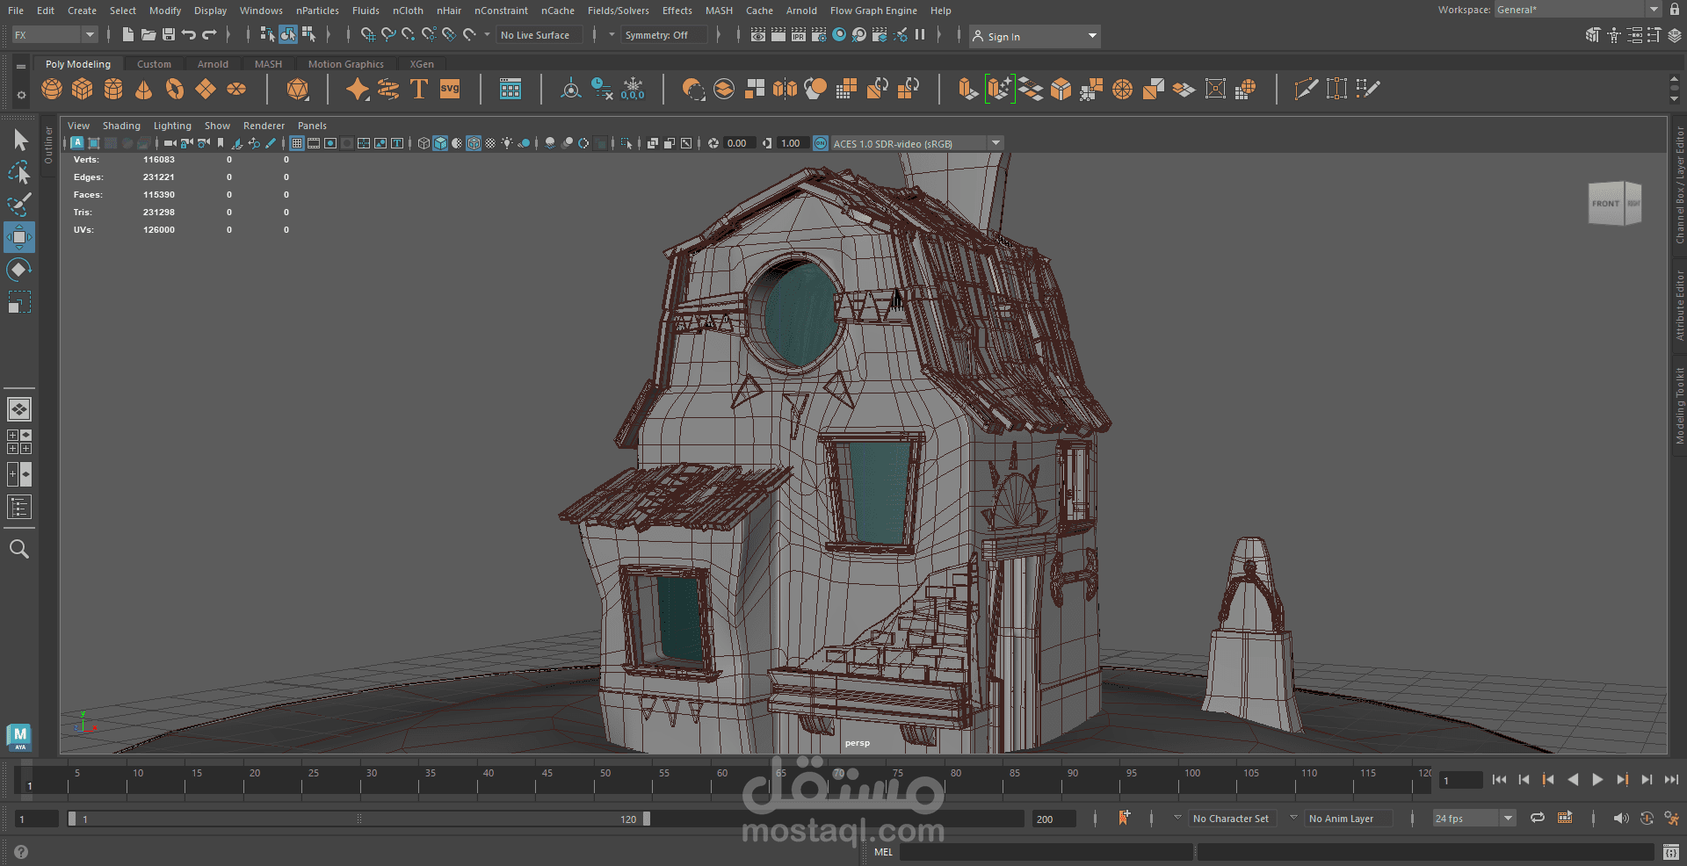Expand the Sign In dropdown

pos(1034,36)
